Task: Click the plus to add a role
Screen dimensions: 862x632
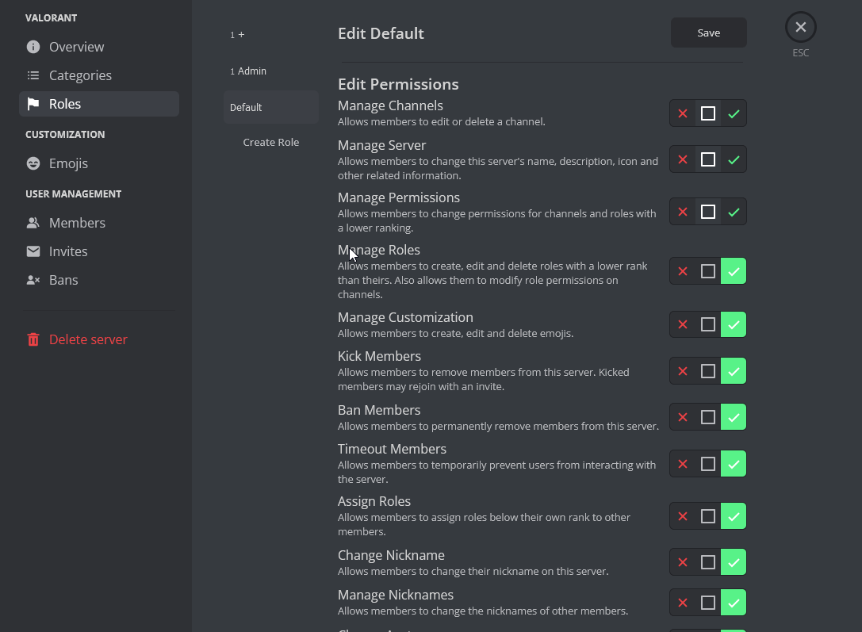Action: [240, 34]
